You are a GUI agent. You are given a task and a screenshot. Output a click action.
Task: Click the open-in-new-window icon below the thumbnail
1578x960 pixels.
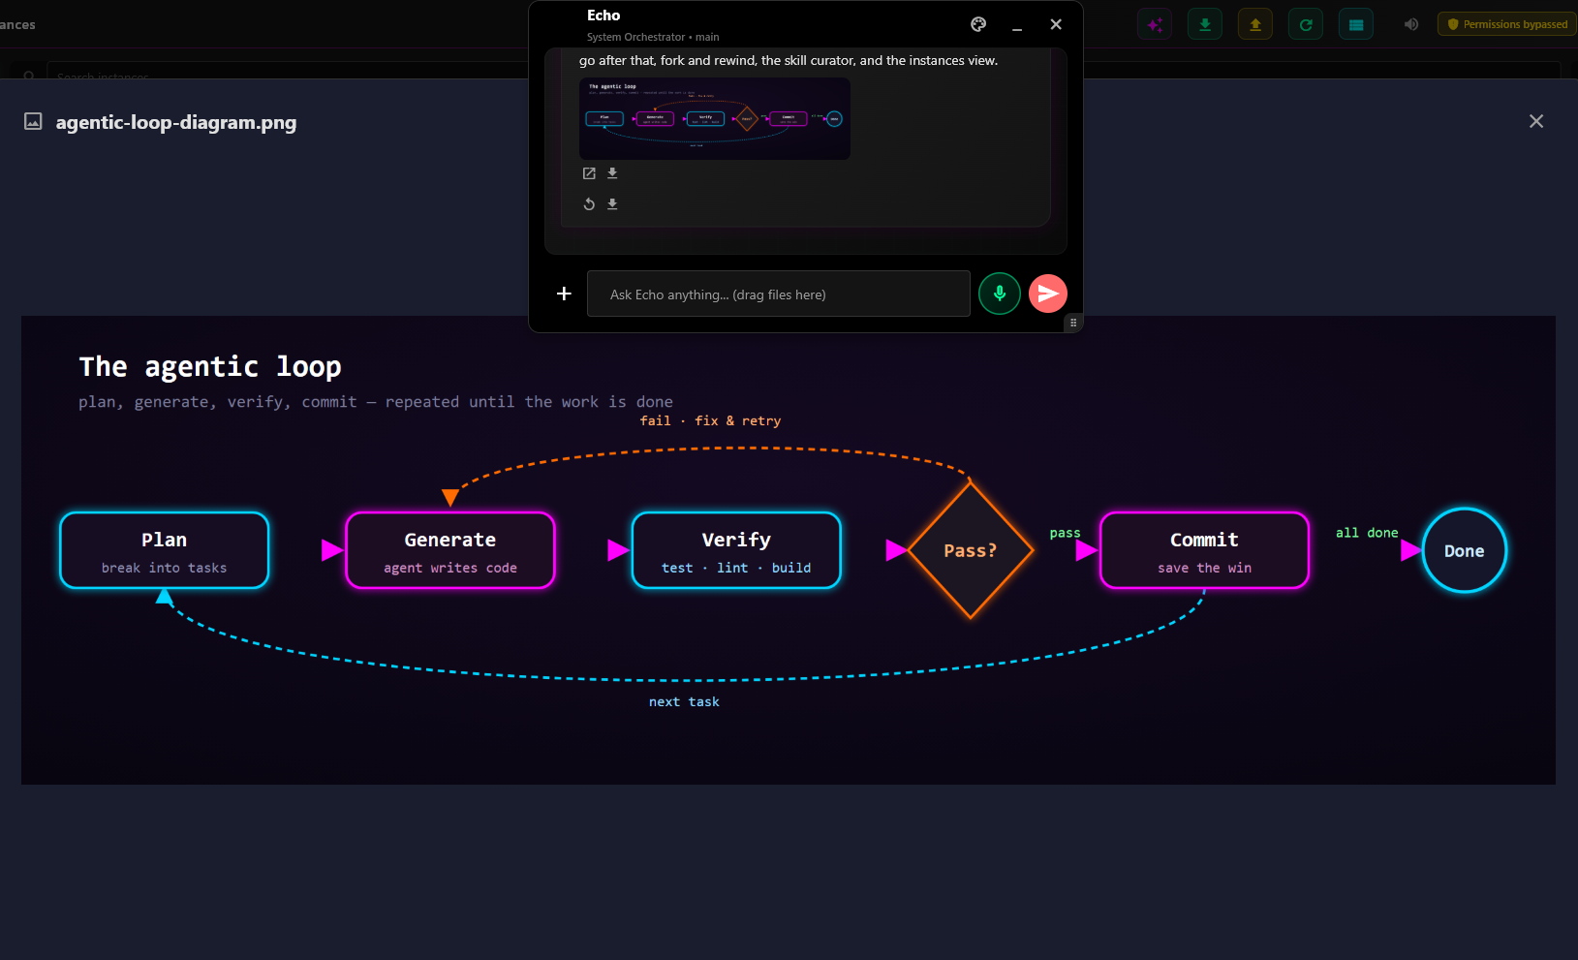pos(589,173)
